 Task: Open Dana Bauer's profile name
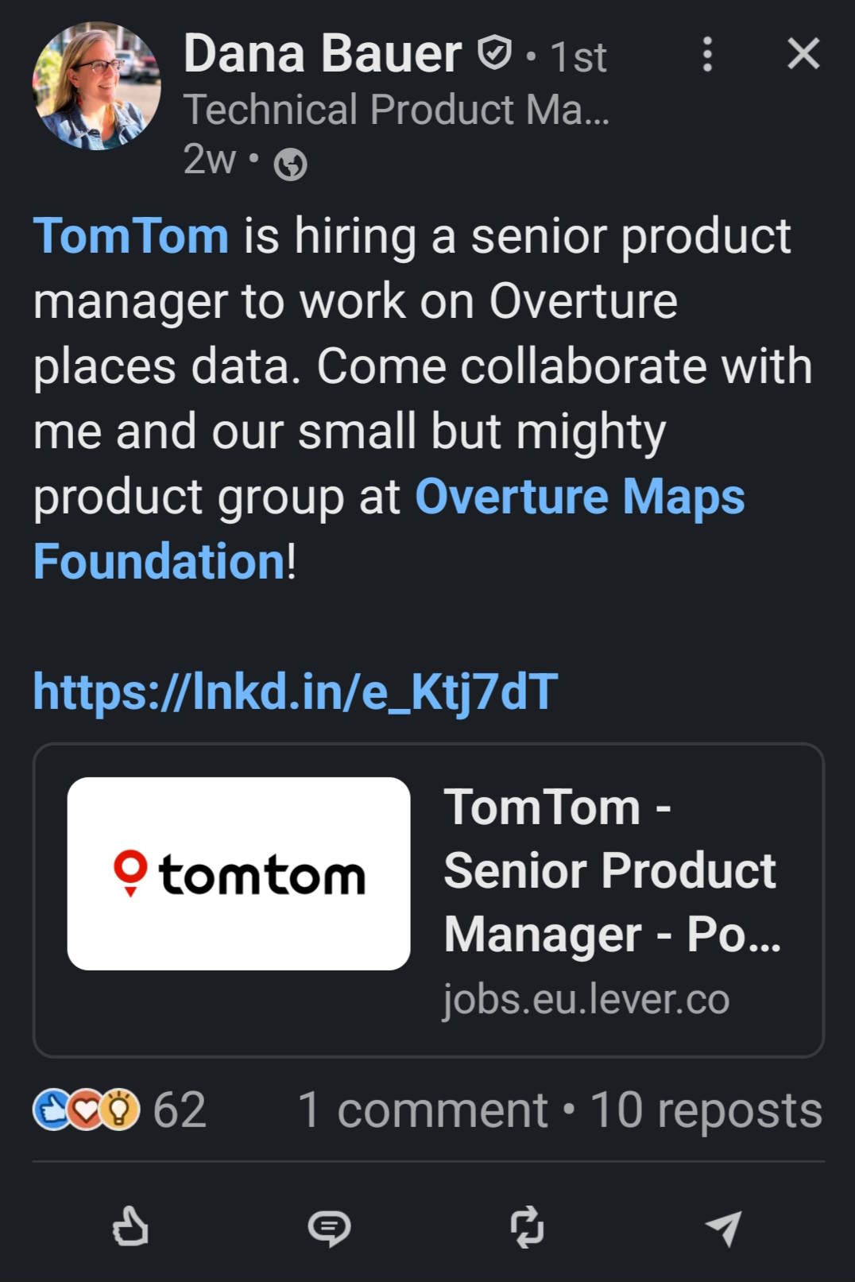point(323,54)
